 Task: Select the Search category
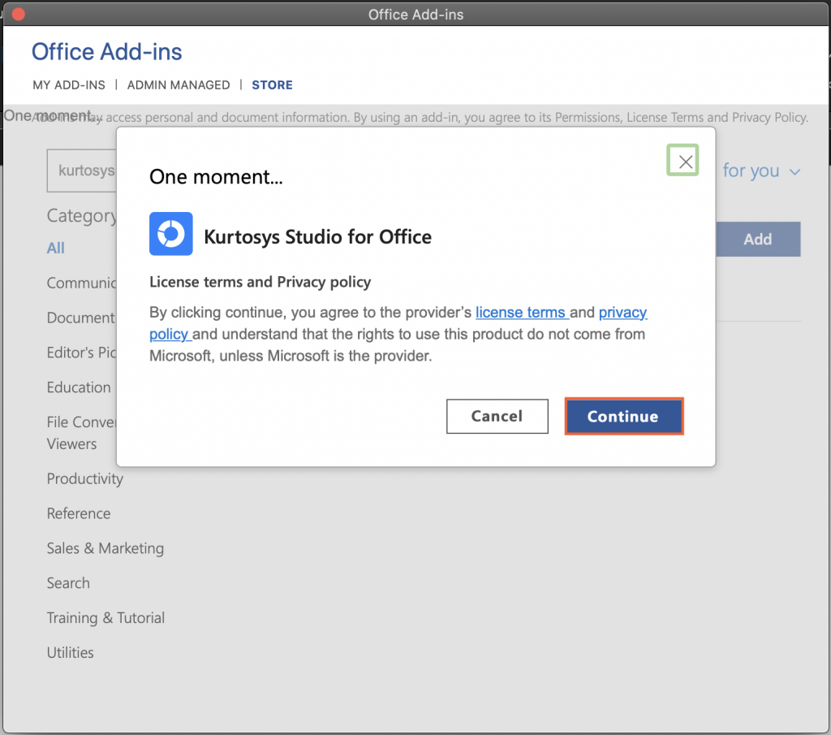point(68,583)
